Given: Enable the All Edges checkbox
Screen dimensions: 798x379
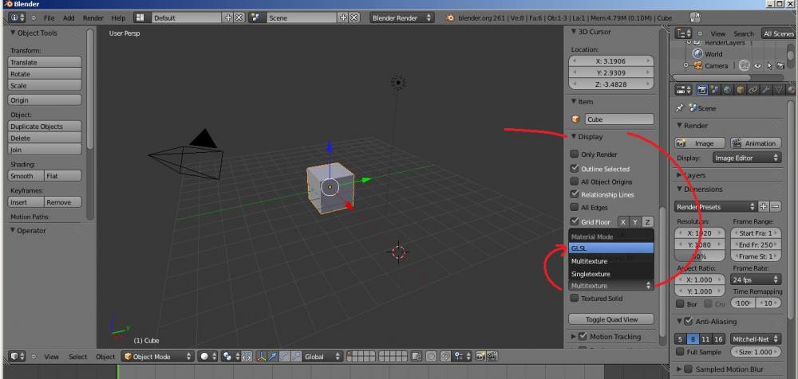Looking at the screenshot, I should pos(575,207).
